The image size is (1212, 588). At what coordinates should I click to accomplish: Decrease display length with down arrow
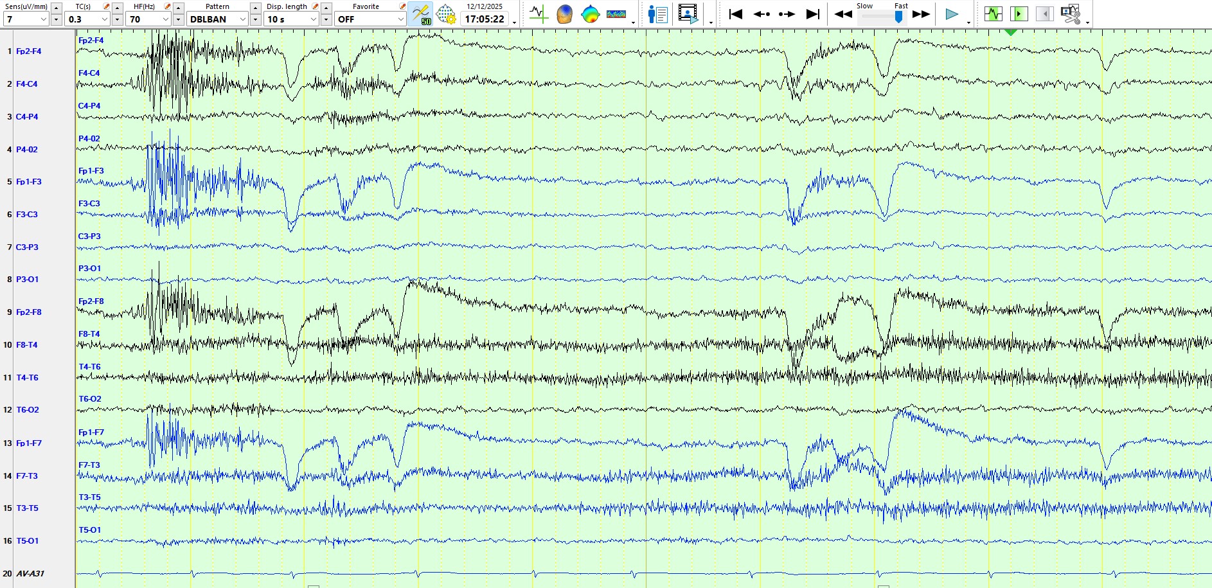pyautogui.click(x=326, y=19)
